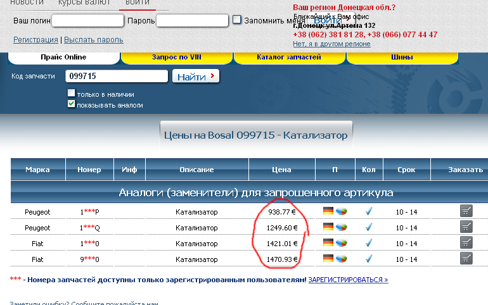Focus the 'Ваш логин' input field

(87, 21)
